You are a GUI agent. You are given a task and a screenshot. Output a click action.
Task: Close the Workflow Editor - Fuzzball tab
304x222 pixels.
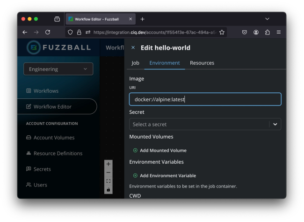130,19
